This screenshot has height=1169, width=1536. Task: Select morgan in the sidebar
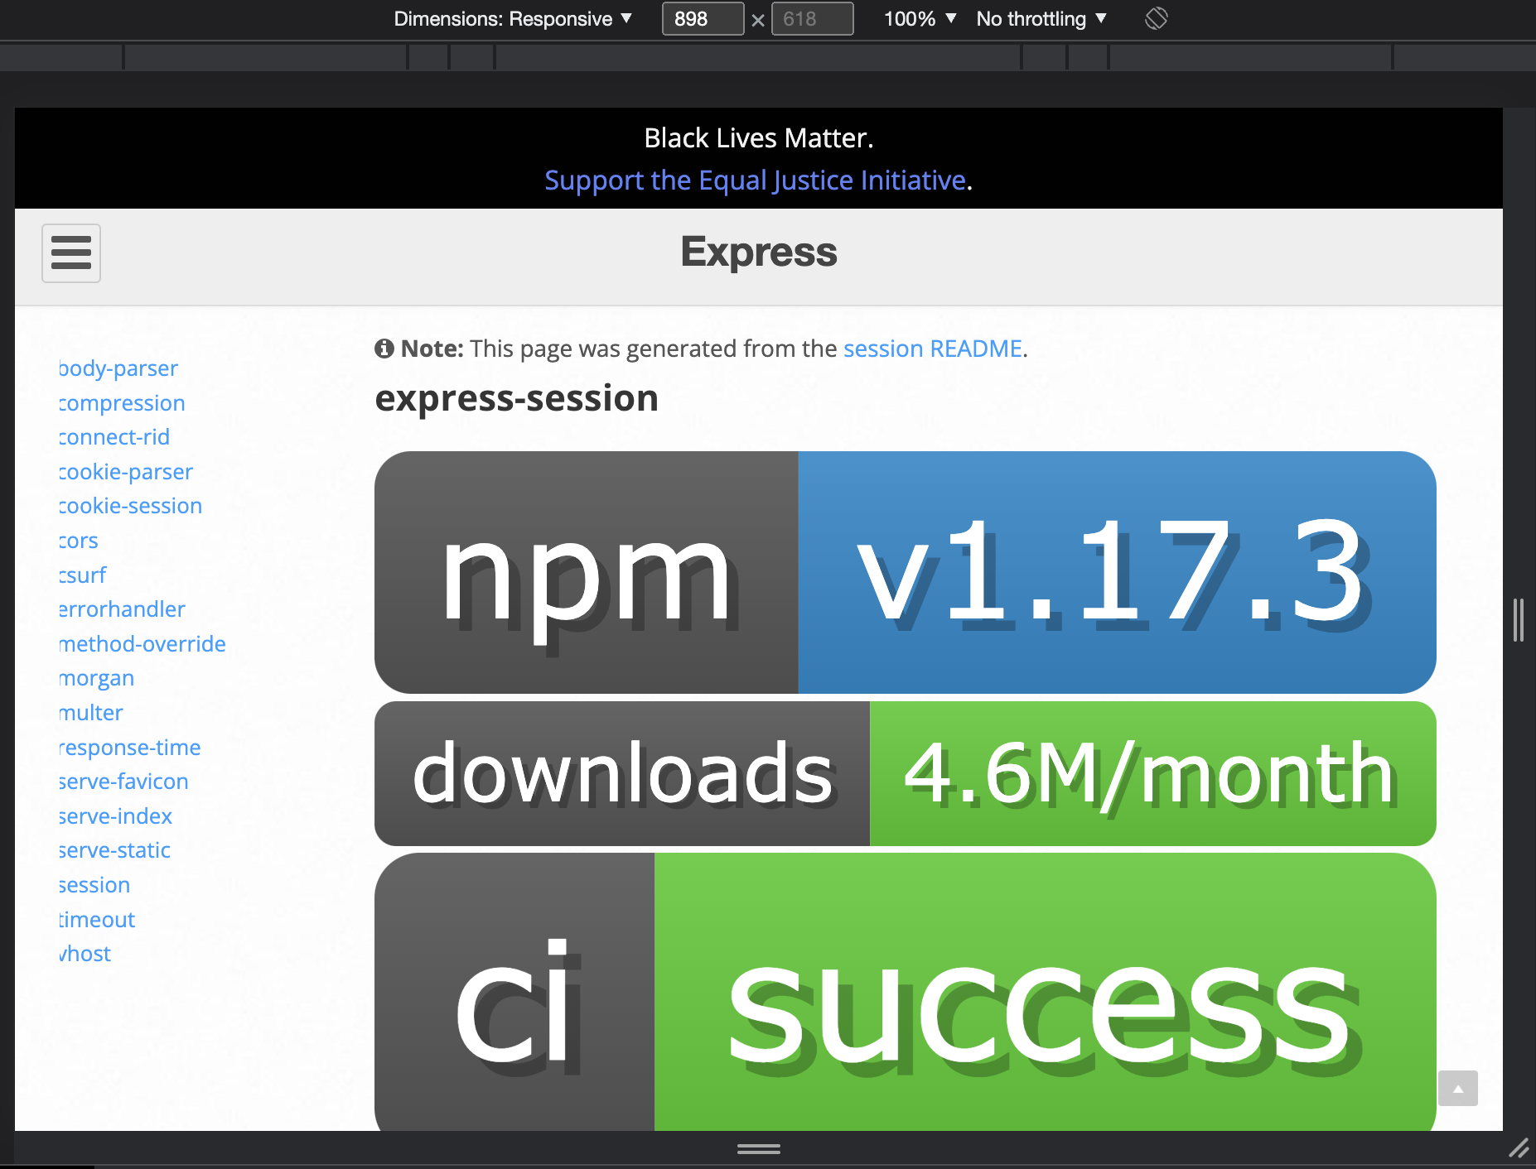coord(95,677)
